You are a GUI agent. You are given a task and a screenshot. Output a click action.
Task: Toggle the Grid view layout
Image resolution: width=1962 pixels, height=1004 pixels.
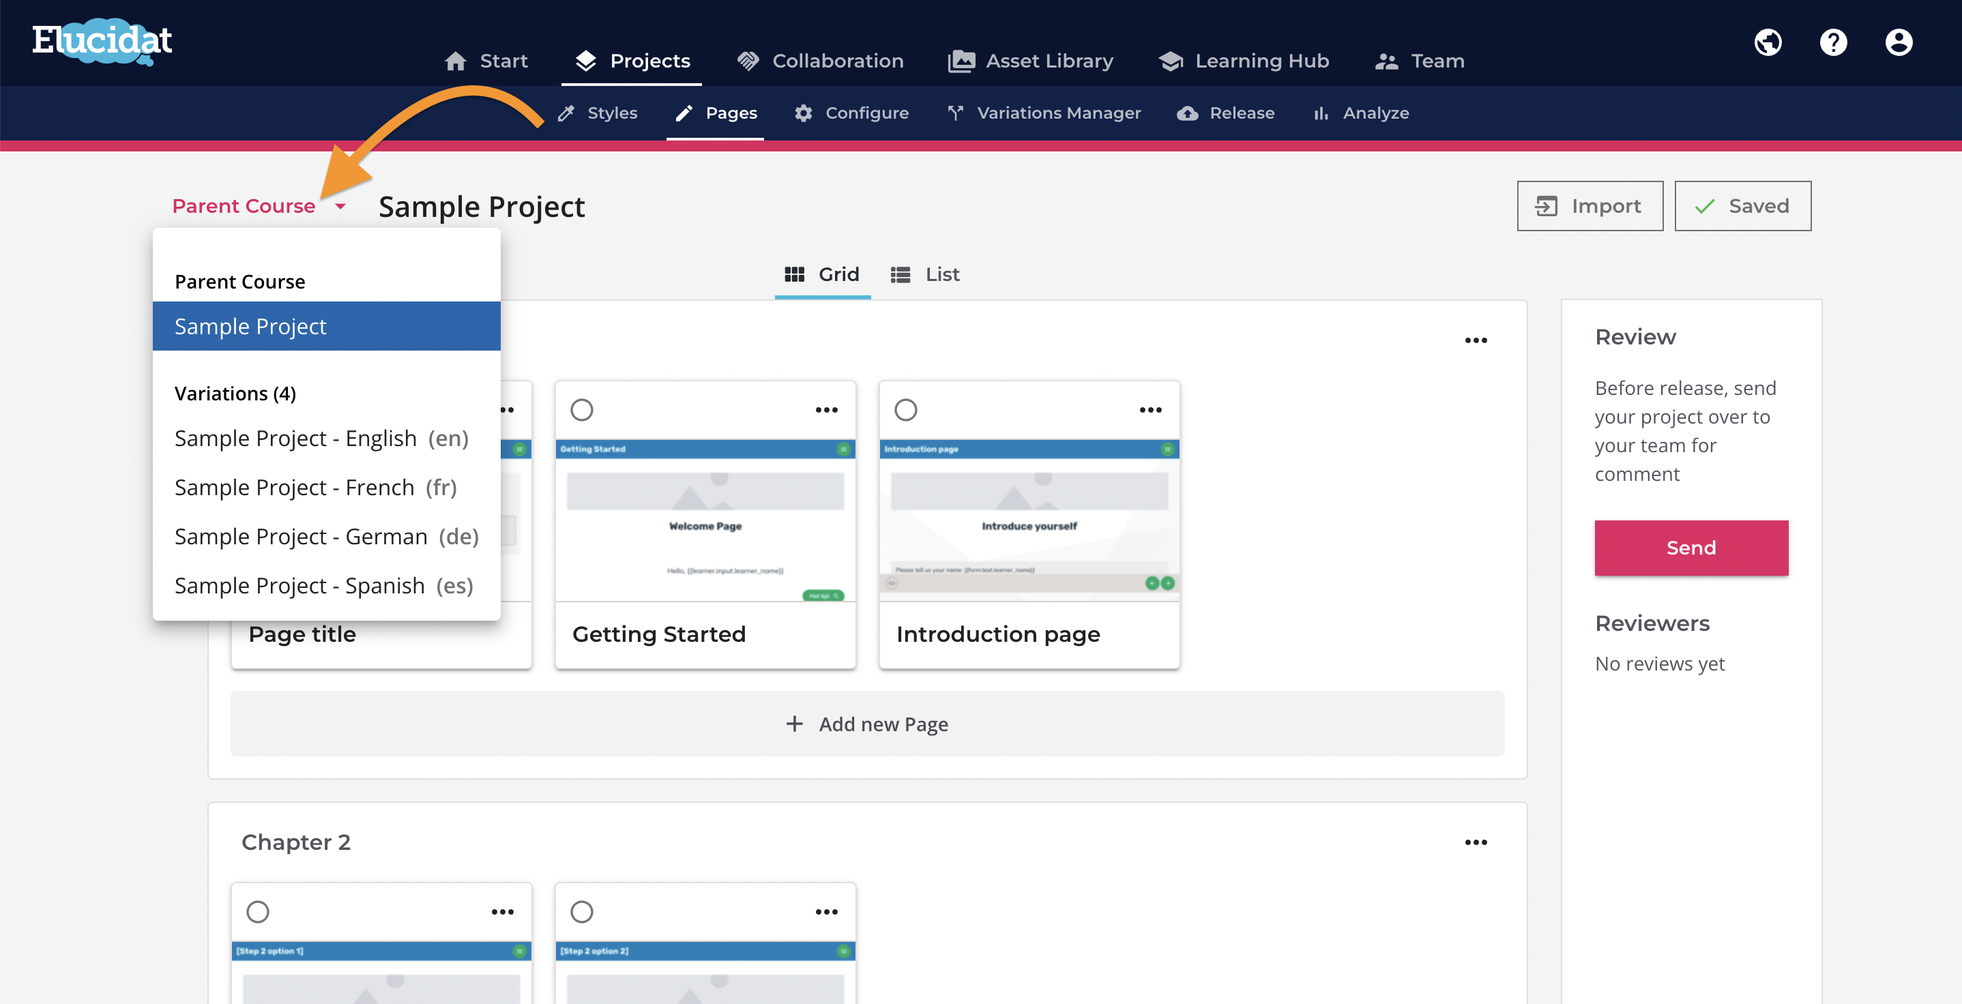click(821, 274)
